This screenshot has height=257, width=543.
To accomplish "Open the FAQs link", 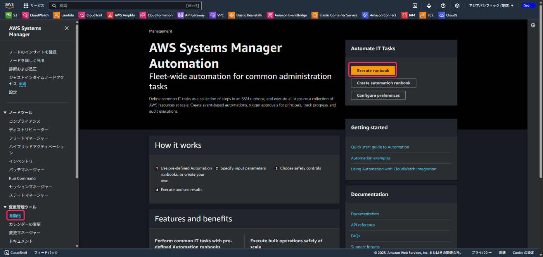I will [356, 236].
